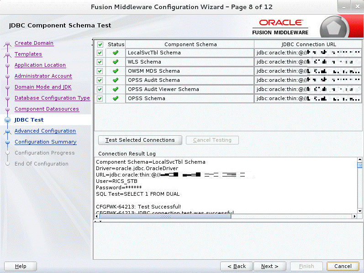Click Test Selected Connections button
Viewport: 364px width, 273px height.
pos(140,140)
